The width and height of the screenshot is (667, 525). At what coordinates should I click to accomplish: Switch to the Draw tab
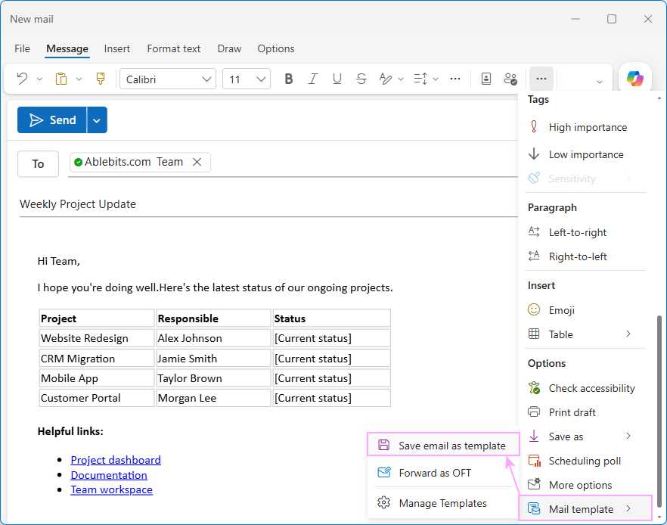click(x=229, y=48)
